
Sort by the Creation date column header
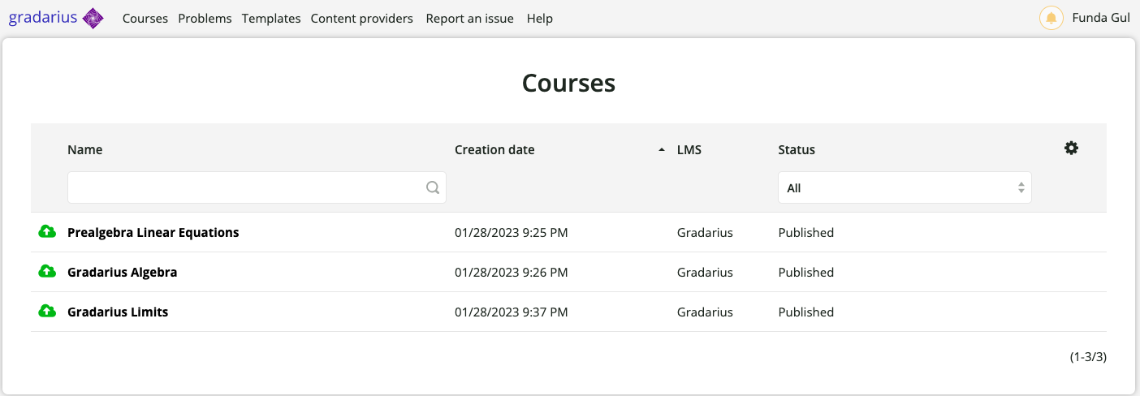click(x=494, y=149)
